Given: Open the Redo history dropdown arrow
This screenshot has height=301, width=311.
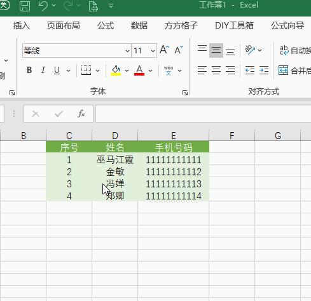Looking at the screenshot, I should click(79, 5).
